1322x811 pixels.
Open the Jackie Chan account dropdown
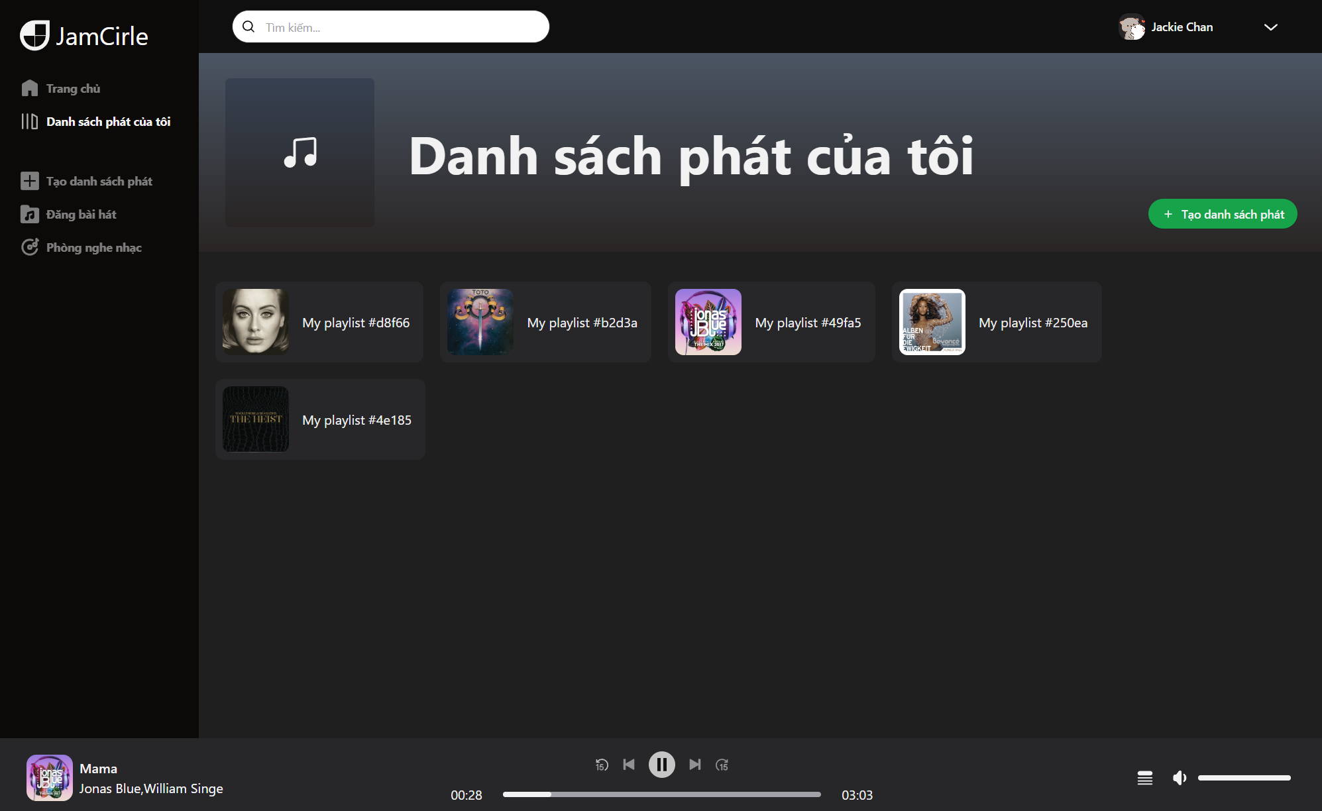1270,27
